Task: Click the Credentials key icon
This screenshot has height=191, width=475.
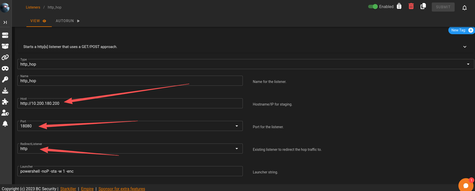Action: (x=5, y=79)
